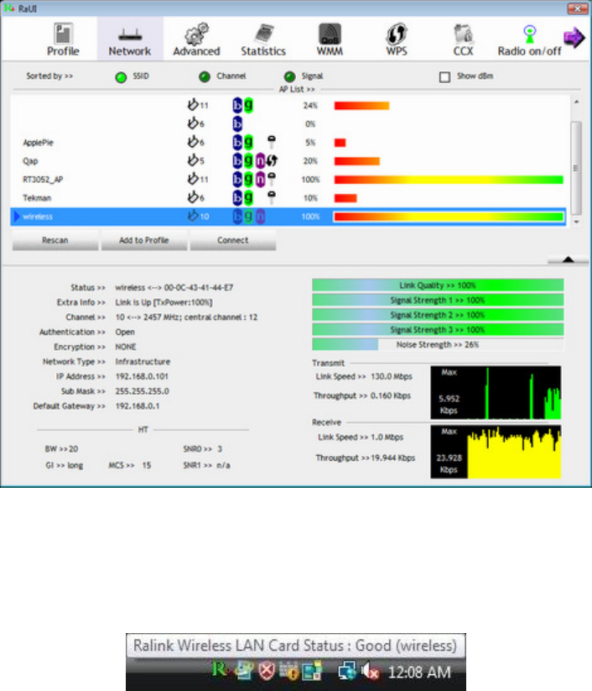
Task: Click the 20% signal bar of Qap
Action: pos(356,161)
